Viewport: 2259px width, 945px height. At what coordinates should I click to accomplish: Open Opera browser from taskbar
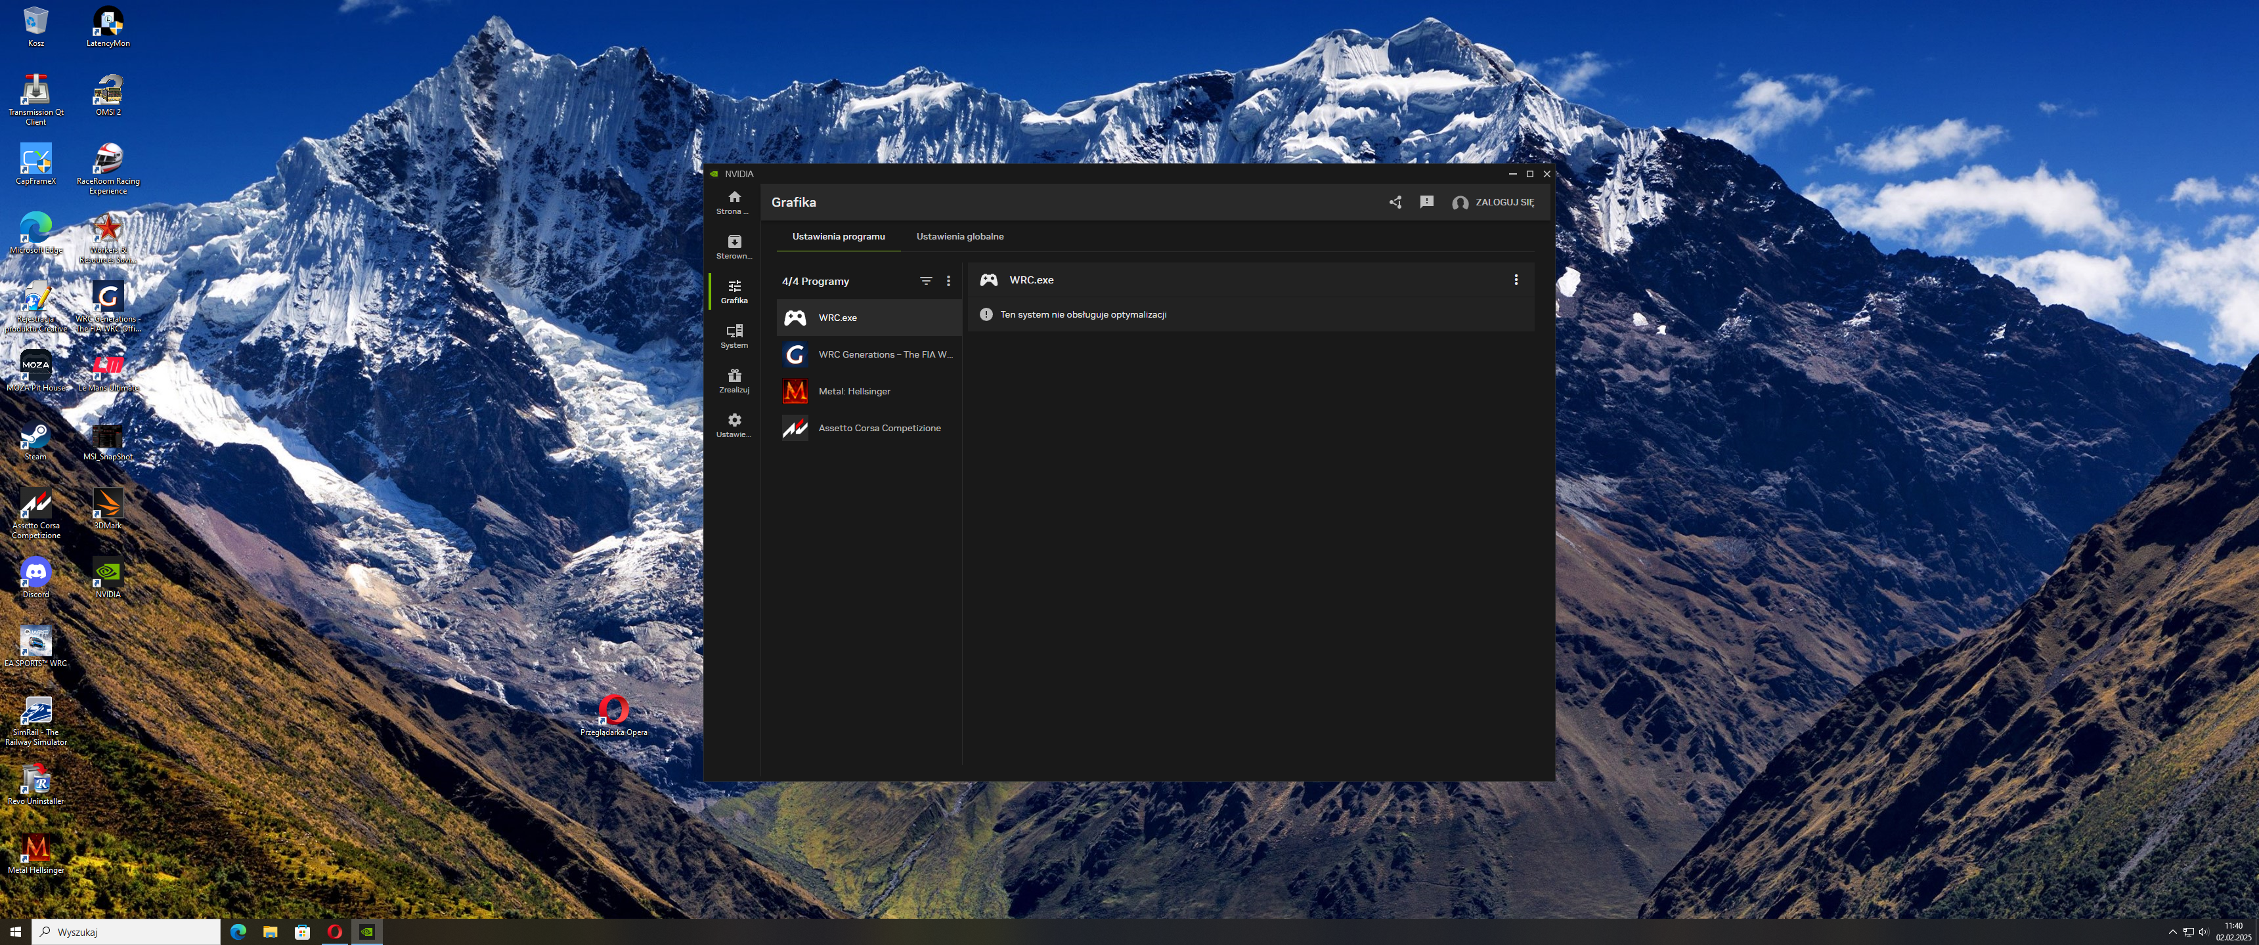point(334,932)
